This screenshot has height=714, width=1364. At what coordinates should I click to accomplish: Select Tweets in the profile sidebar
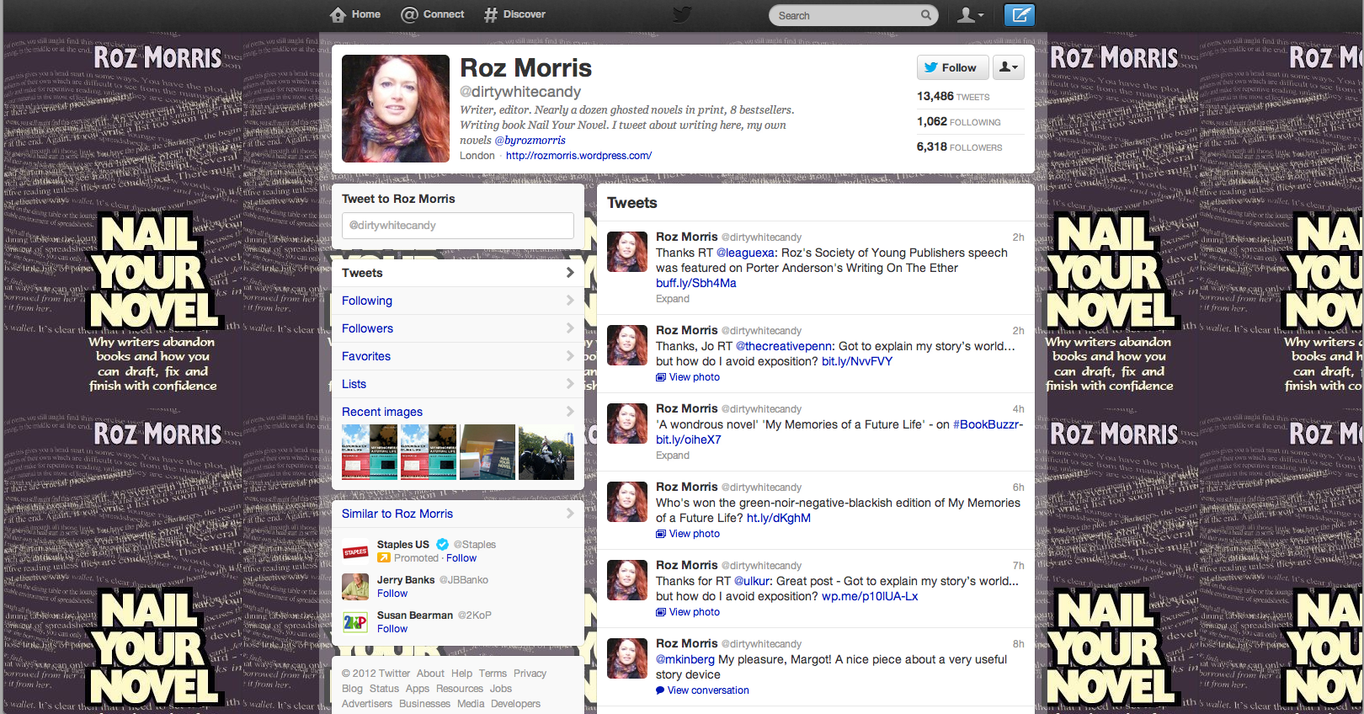(x=458, y=273)
